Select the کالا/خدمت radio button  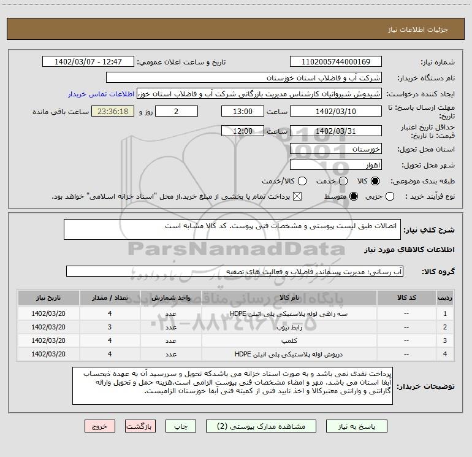[x=302, y=181]
